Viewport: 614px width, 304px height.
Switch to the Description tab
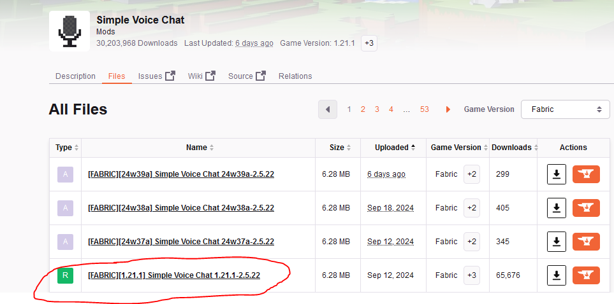click(75, 76)
